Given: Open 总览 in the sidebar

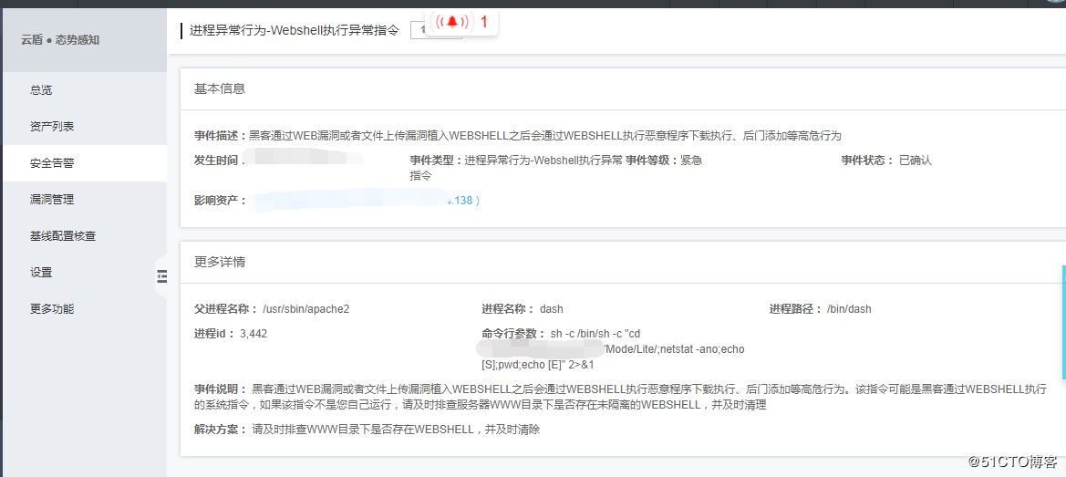Looking at the screenshot, I should tap(41, 89).
